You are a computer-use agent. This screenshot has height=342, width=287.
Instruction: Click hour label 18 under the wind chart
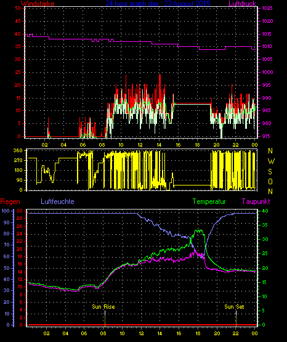point(197,145)
